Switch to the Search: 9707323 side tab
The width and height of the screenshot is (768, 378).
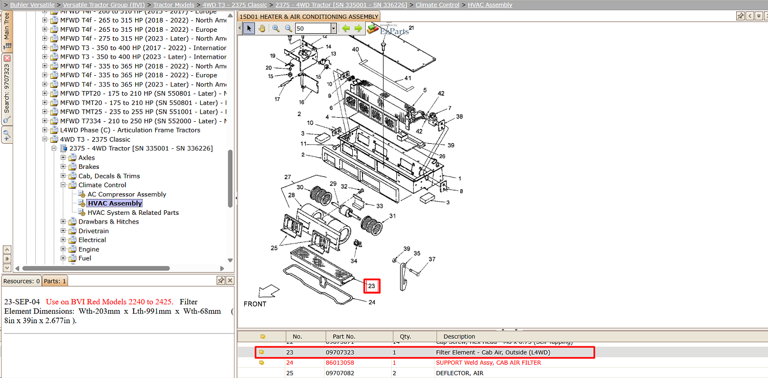click(x=7, y=90)
